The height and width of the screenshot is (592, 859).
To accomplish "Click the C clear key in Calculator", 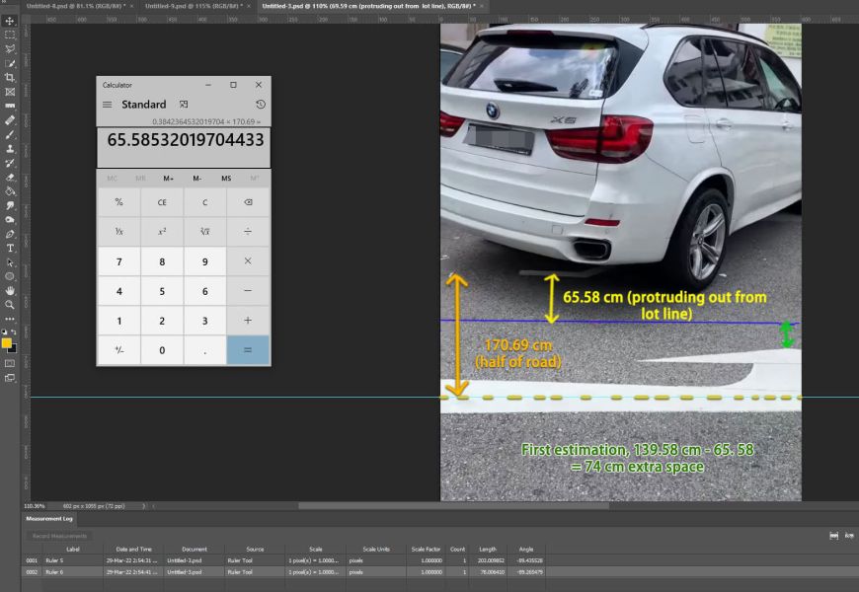I will pyautogui.click(x=205, y=202).
